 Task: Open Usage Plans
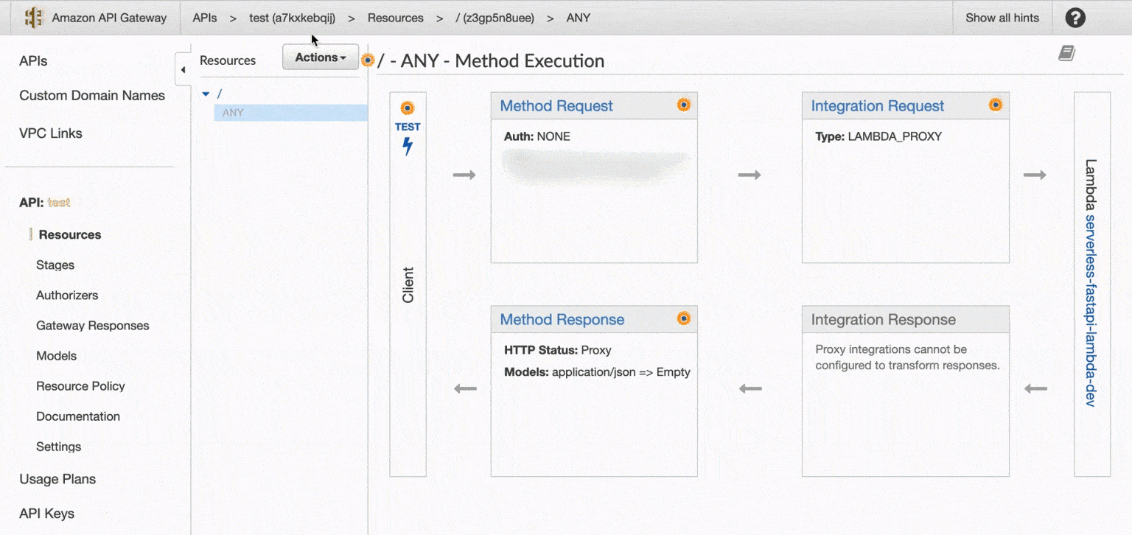point(57,479)
